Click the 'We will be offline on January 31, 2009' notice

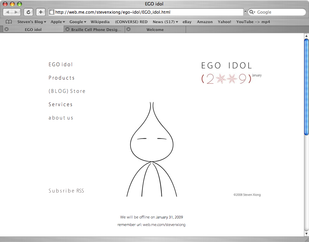[x=151, y=217]
